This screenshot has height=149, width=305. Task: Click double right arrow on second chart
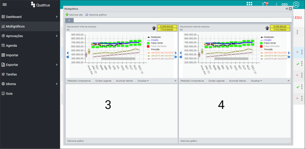(x=289, y=57)
